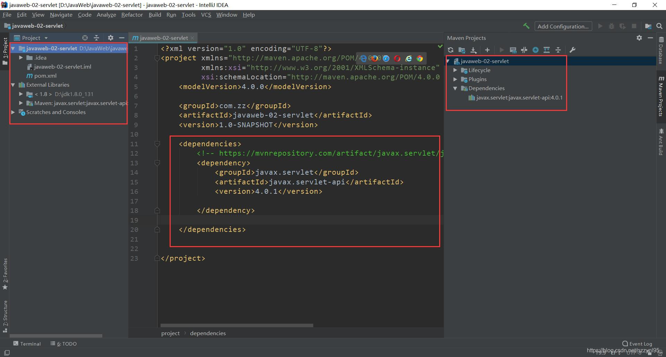
Task: Click Maven Download Sources arrow icon
Action: tap(473, 50)
